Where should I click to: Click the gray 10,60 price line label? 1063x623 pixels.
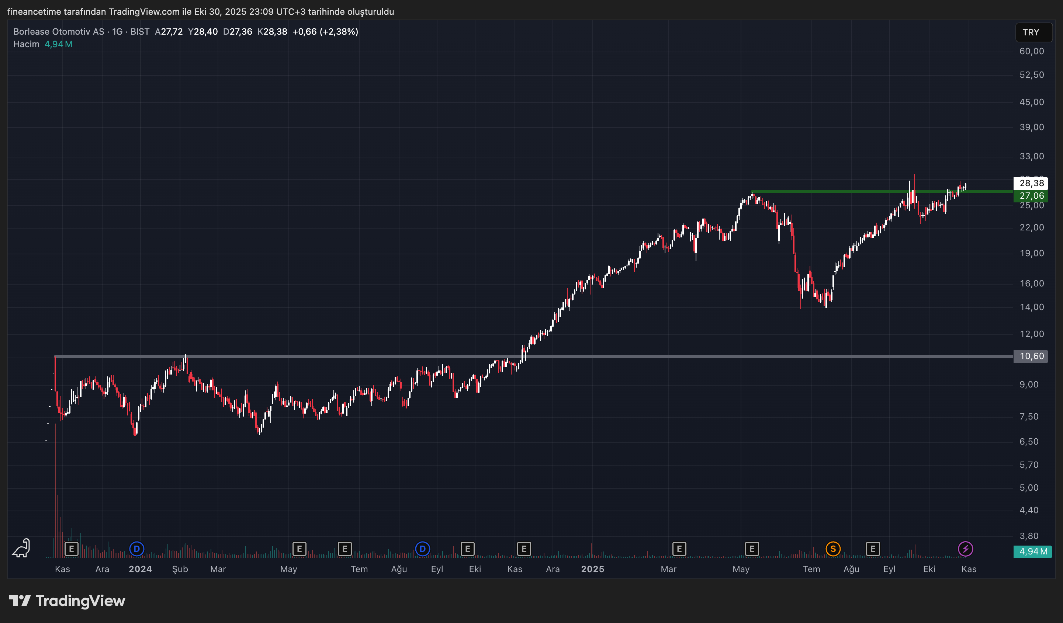click(1031, 356)
